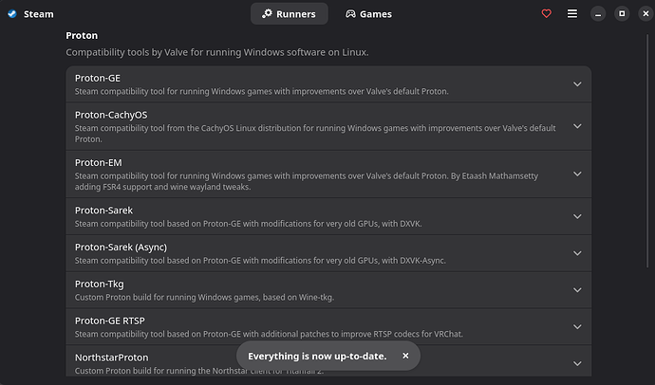Viewport: 655px width, 385px height.
Task: Minimize the window
Action: pyautogui.click(x=598, y=14)
